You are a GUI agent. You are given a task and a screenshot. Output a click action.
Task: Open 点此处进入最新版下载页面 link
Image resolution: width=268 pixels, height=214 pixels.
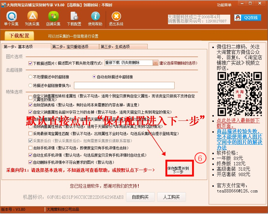tap(238, 123)
